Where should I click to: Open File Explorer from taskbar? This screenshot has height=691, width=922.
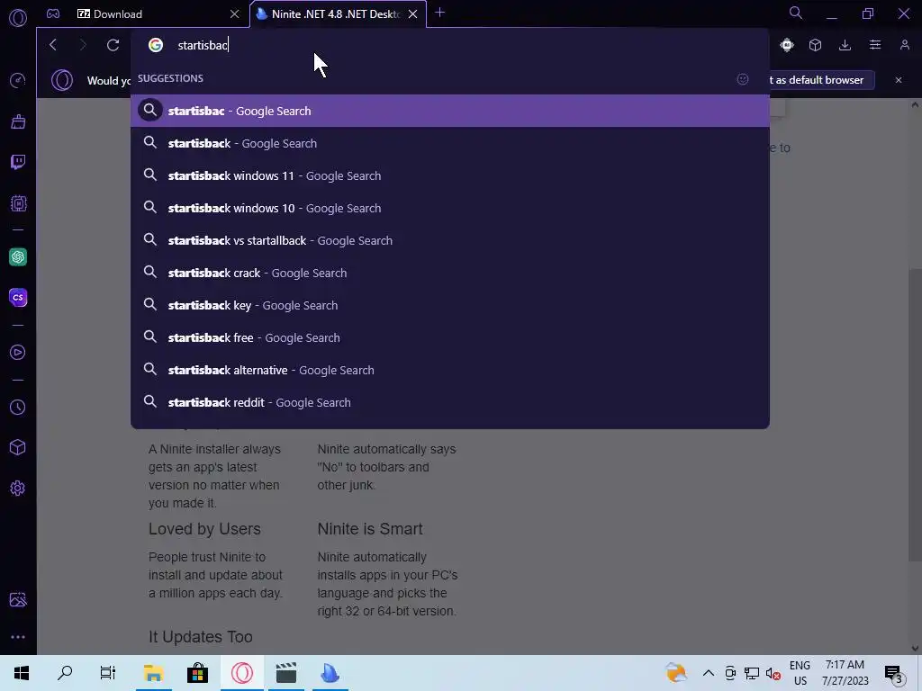pos(153,673)
